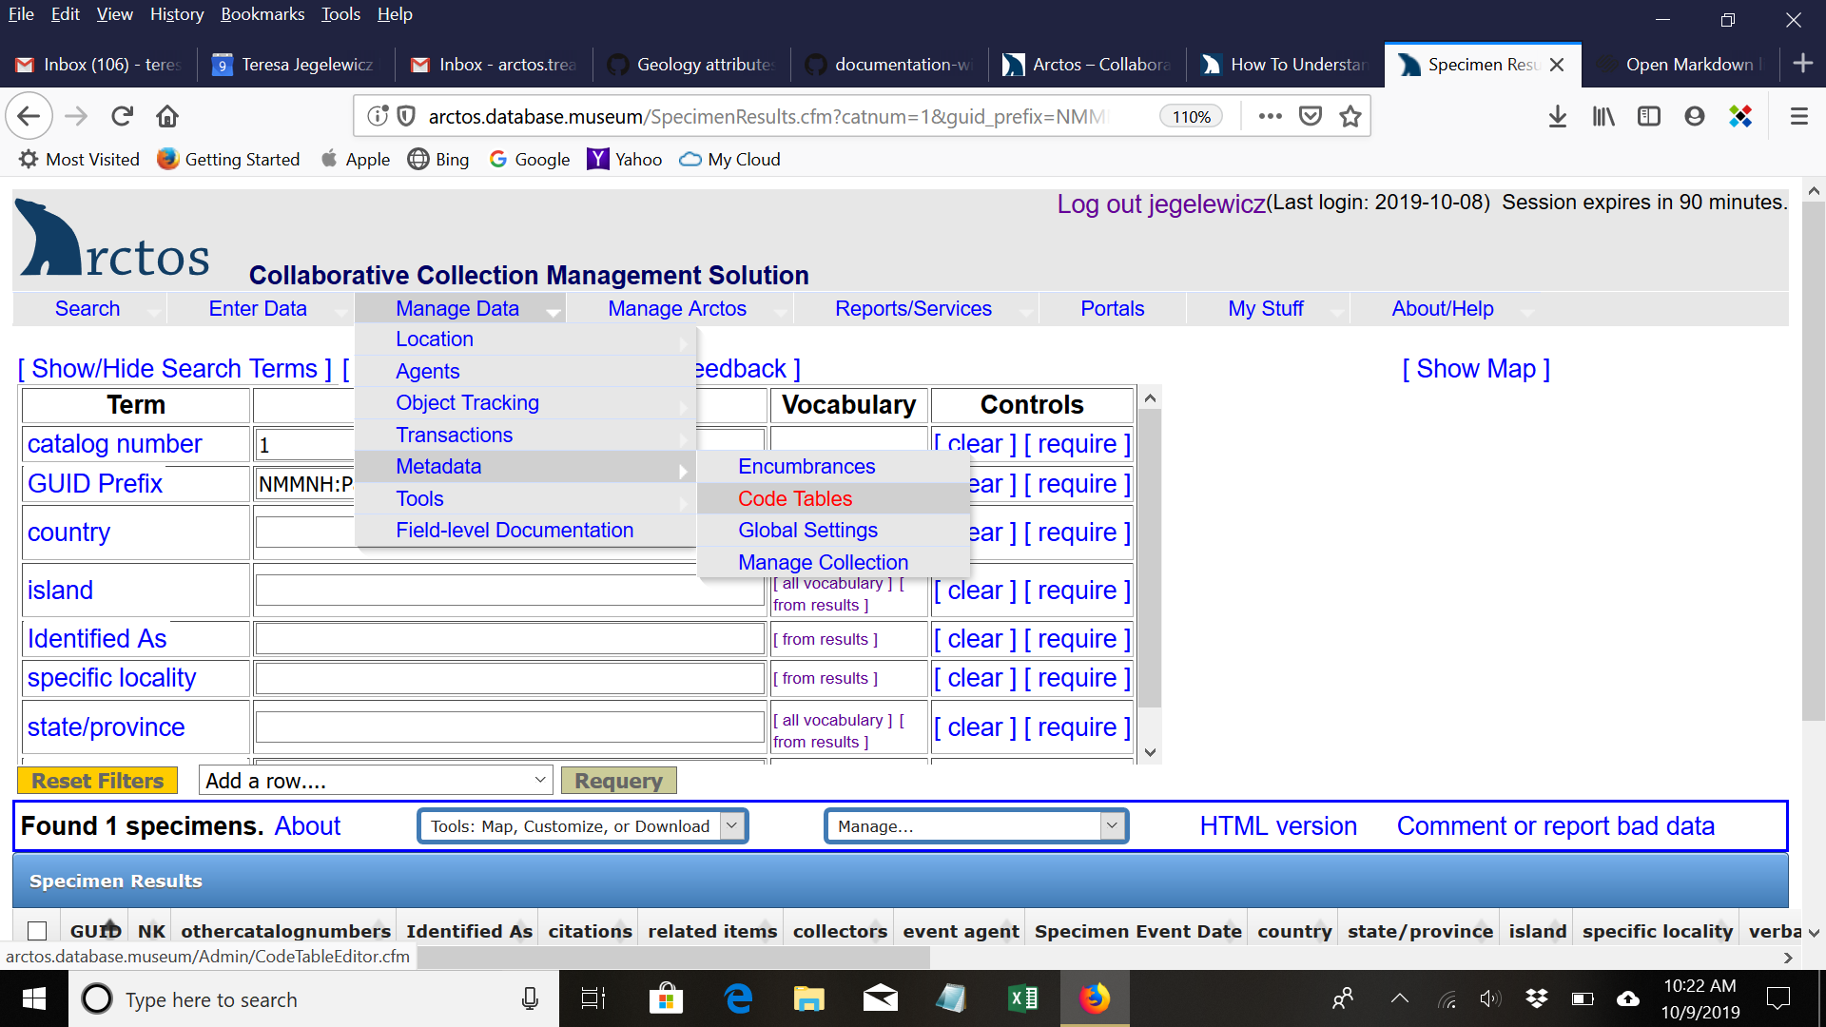The image size is (1826, 1027).
Task: Switch to the Geology attributes tab
Action: point(692,65)
